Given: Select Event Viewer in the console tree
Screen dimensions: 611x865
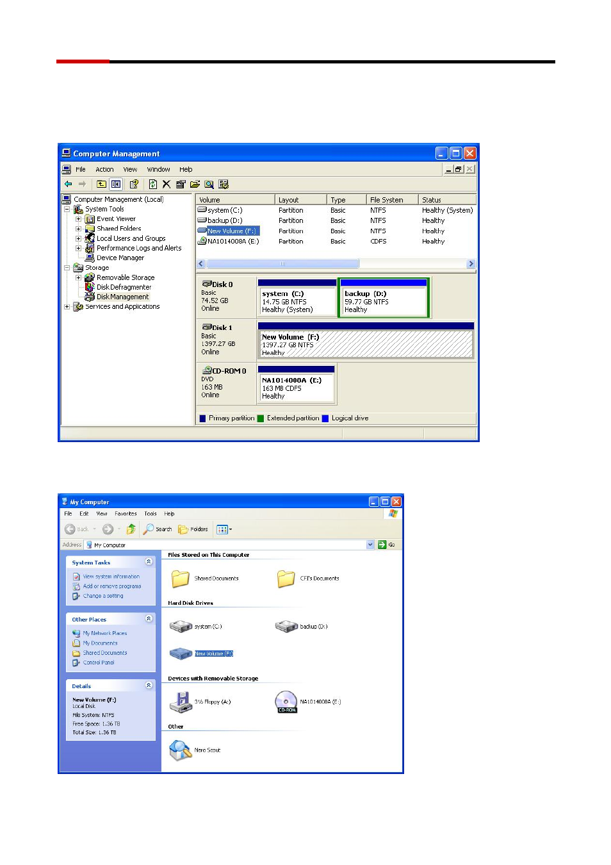Looking at the screenshot, I should click(116, 218).
